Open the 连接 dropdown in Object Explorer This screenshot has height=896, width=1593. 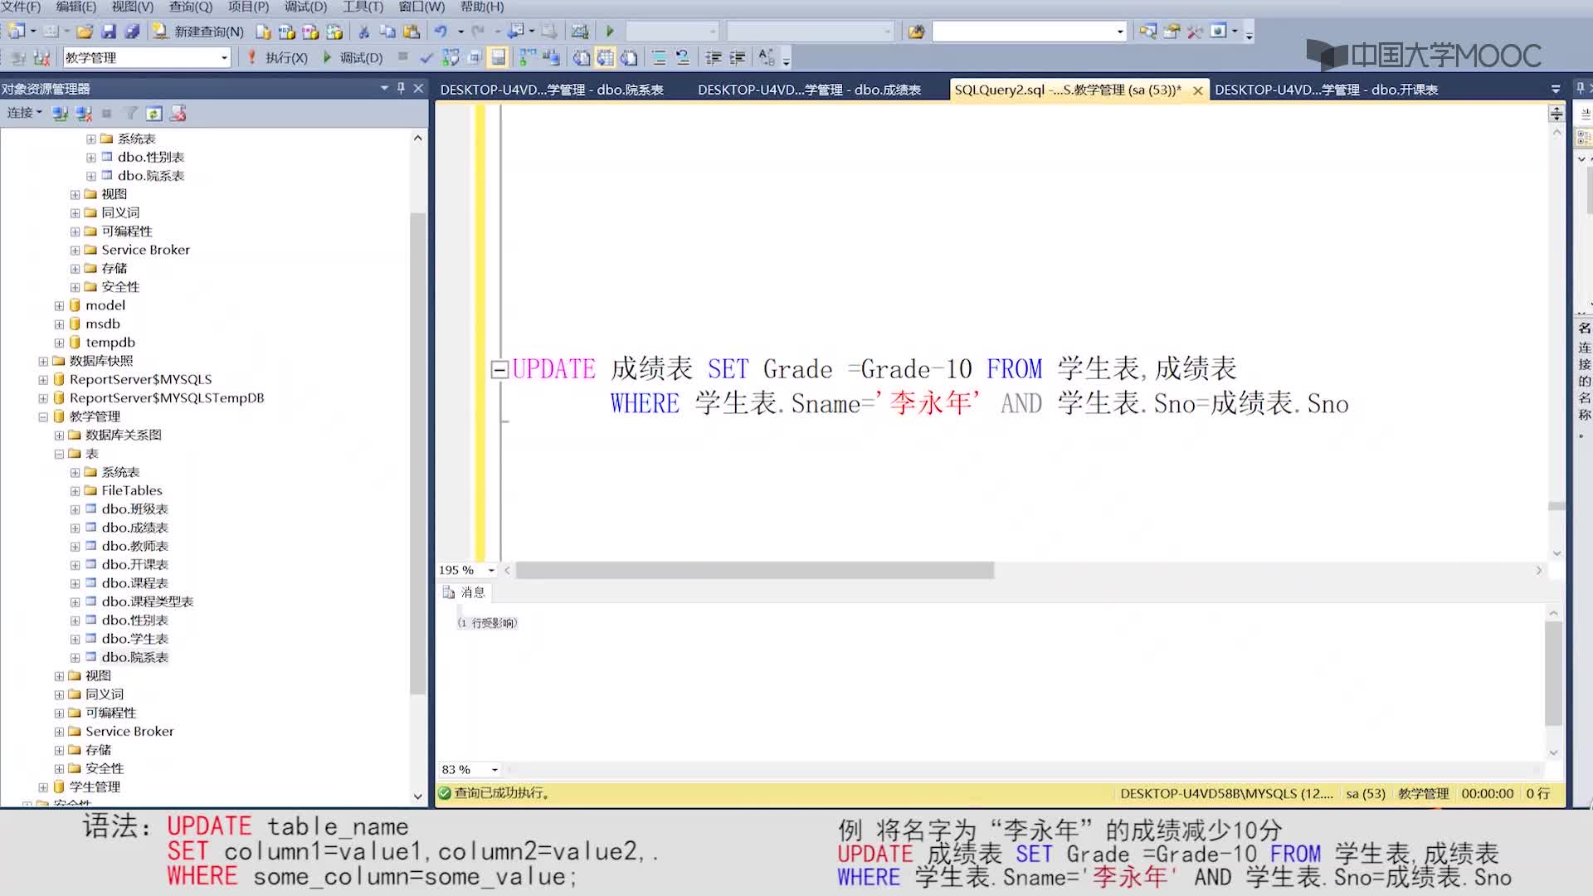coord(25,113)
